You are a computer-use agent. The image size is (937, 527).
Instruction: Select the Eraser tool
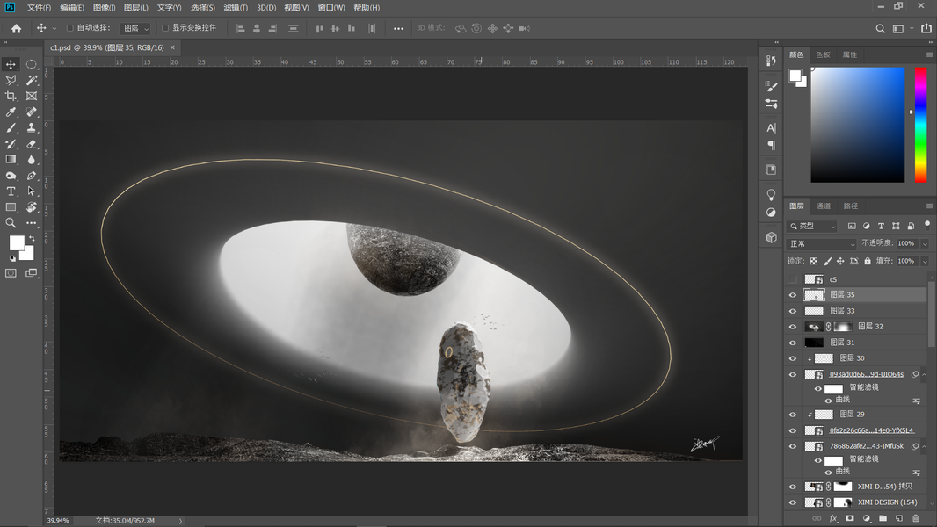pyautogui.click(x=32, y=144)
